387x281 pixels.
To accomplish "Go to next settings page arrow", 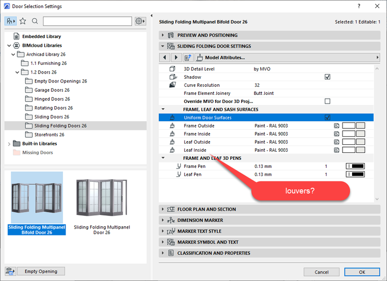I will point(176,57).
